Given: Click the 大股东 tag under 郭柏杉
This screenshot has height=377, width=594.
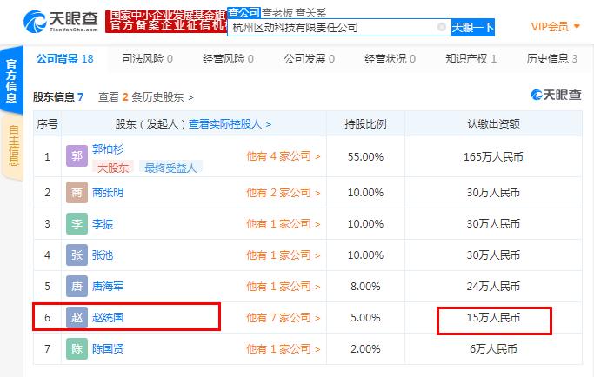Looking at the screenshot, I should pos(113,168).
